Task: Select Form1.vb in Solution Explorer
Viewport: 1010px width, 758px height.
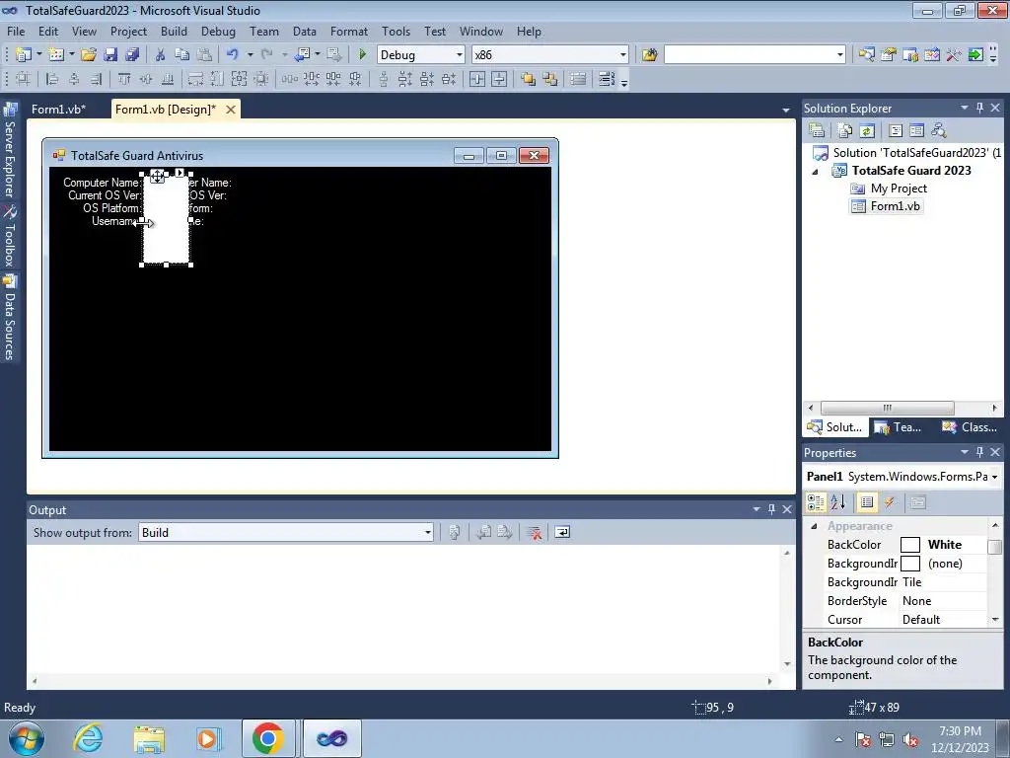Action: [x=887, y=206]
